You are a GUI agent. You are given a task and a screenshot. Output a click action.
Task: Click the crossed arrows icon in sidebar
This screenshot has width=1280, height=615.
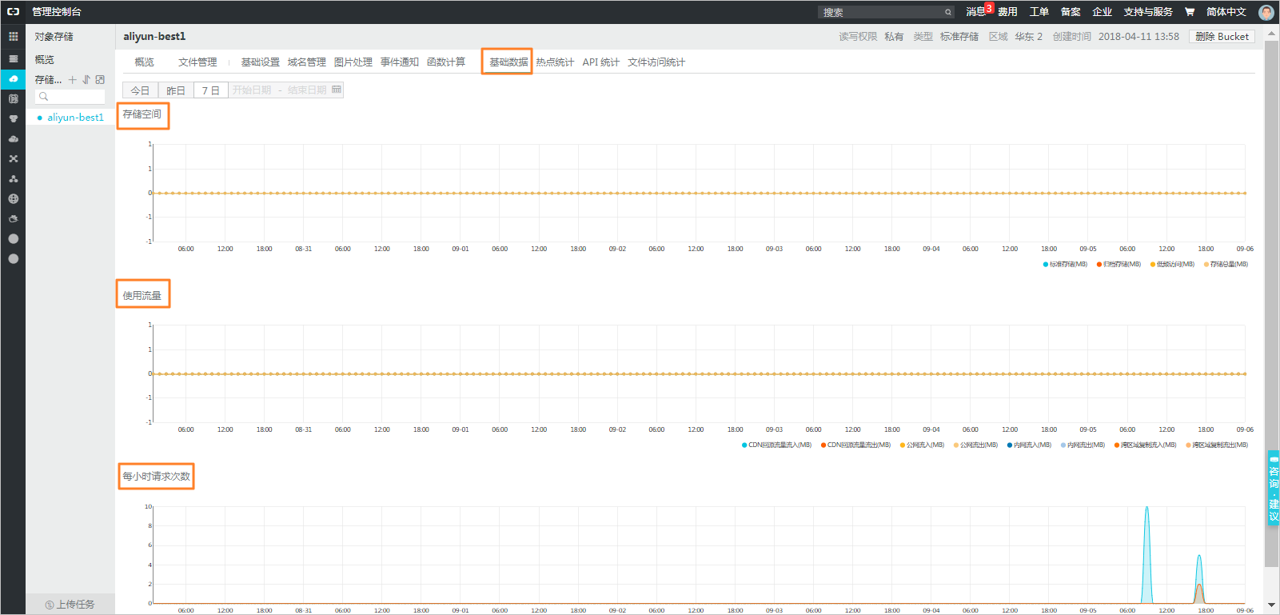tap(13, 158)
